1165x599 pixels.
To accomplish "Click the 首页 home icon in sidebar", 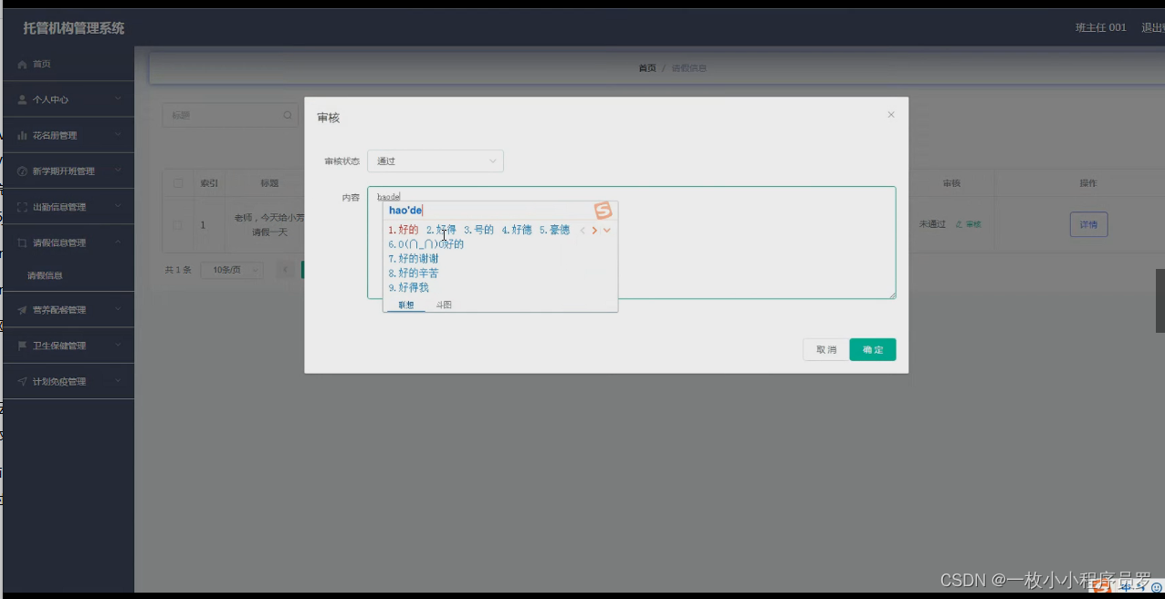I will click(x=22, y=65).
